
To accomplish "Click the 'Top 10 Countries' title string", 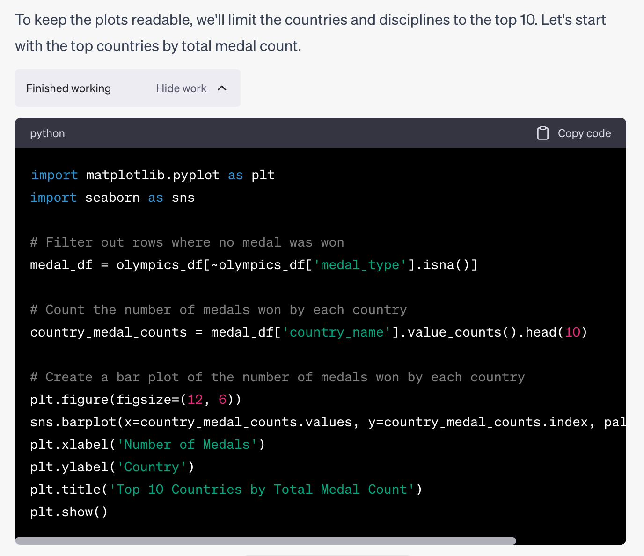I will pyautogui.click(x=262, y=490).
